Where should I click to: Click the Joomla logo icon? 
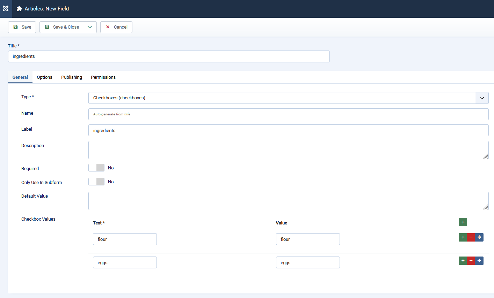pyautogui.click(x=6, y=9)
